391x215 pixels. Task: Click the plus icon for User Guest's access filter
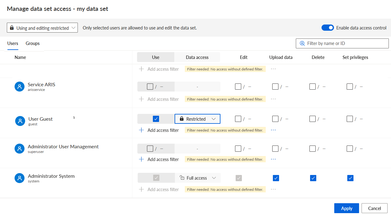(141, 130)
